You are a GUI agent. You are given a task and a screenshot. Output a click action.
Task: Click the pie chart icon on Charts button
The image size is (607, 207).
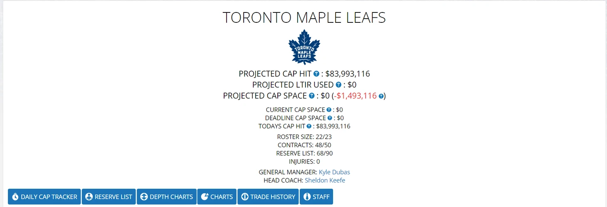tap(205, 197)
